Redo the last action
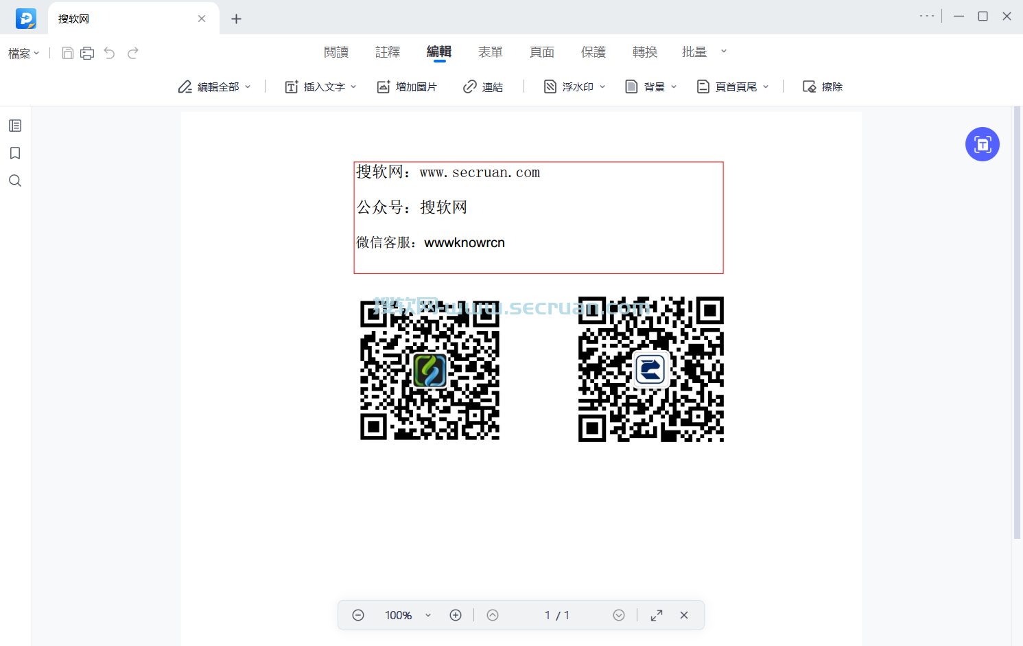The width and height of the screenshot is (1023, 646). point(133,53)
